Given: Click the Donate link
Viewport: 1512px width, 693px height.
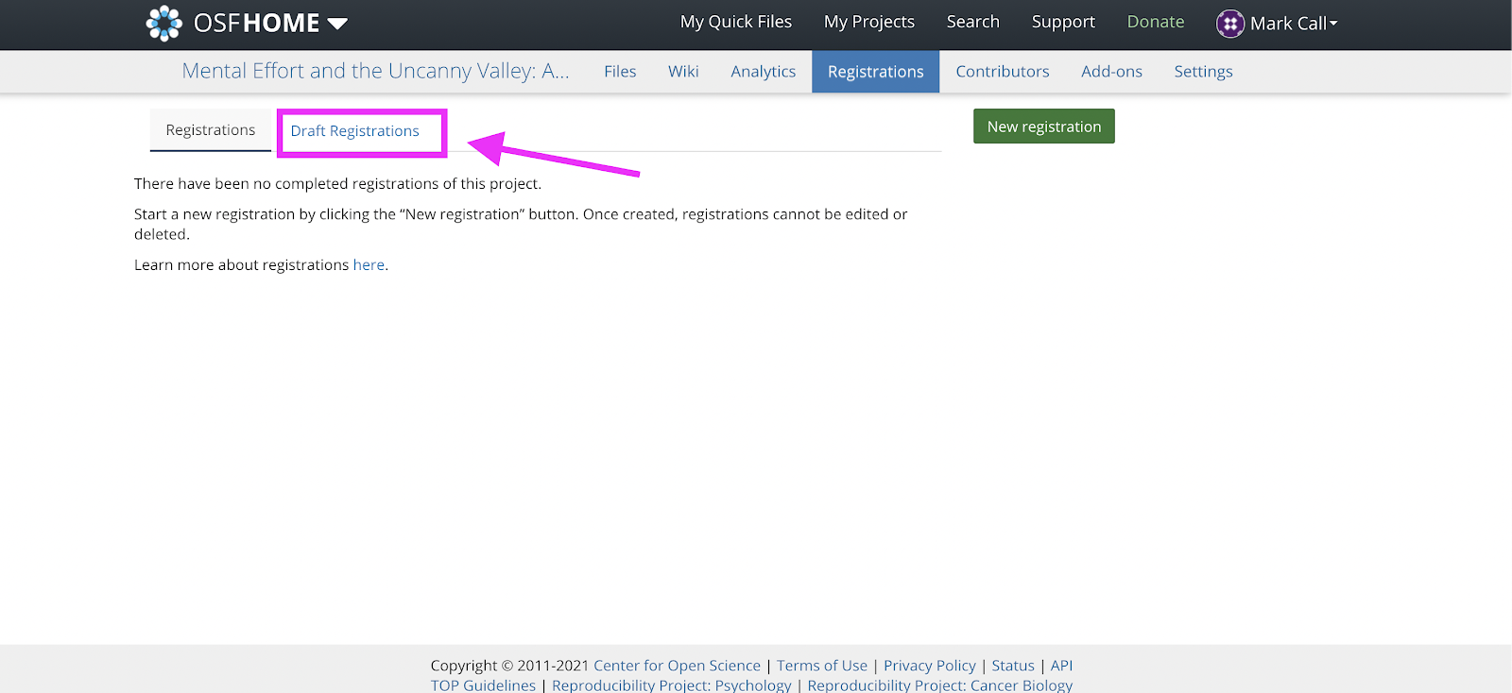Looking at the screenshot, I should pos(1156,22).
